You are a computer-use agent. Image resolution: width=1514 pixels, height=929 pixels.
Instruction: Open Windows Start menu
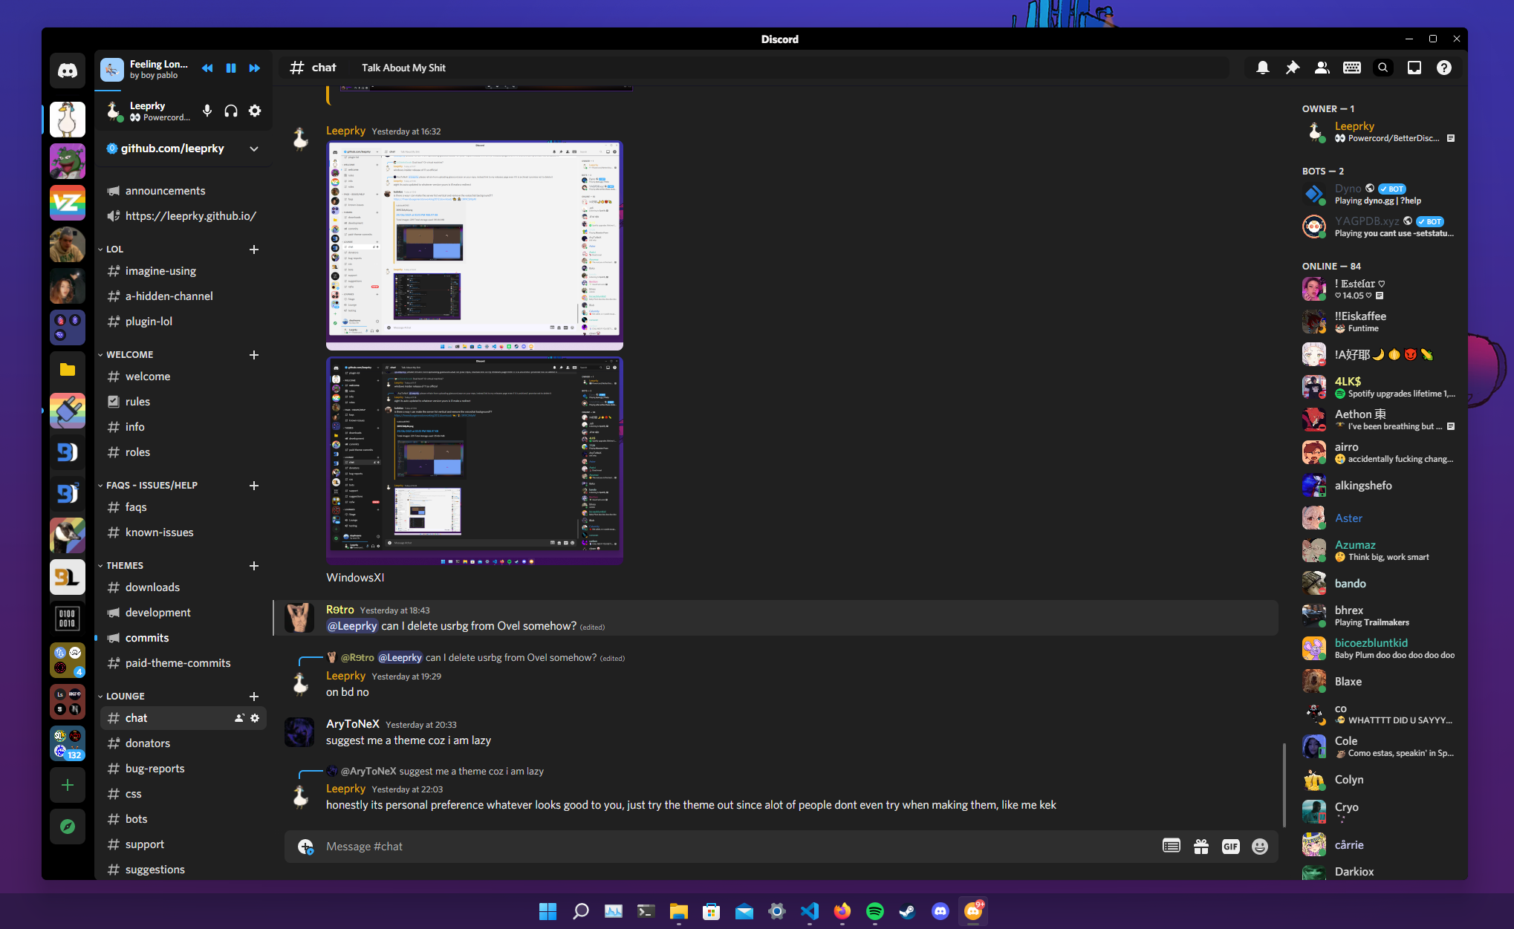548,911
